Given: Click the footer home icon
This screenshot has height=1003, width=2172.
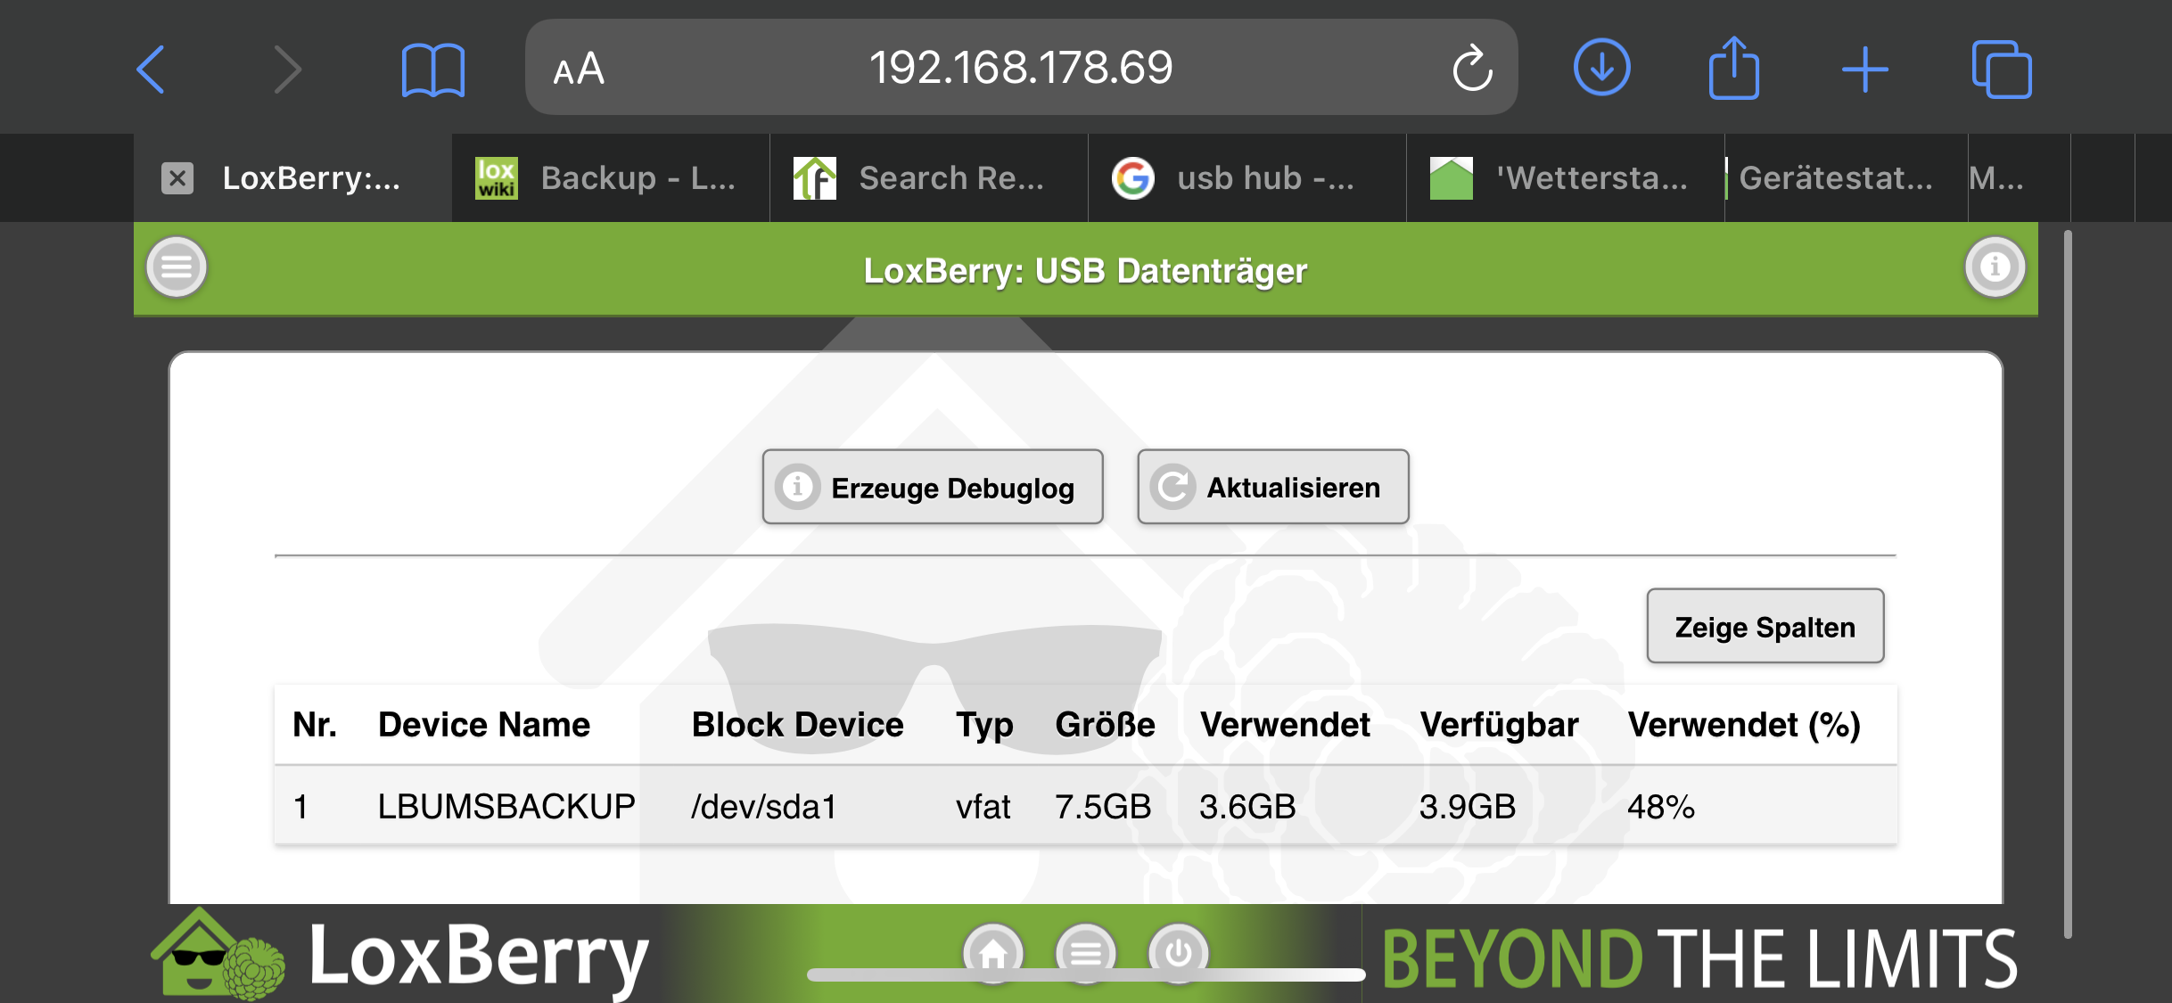Looking at the screenshot, I should point(993,952).
